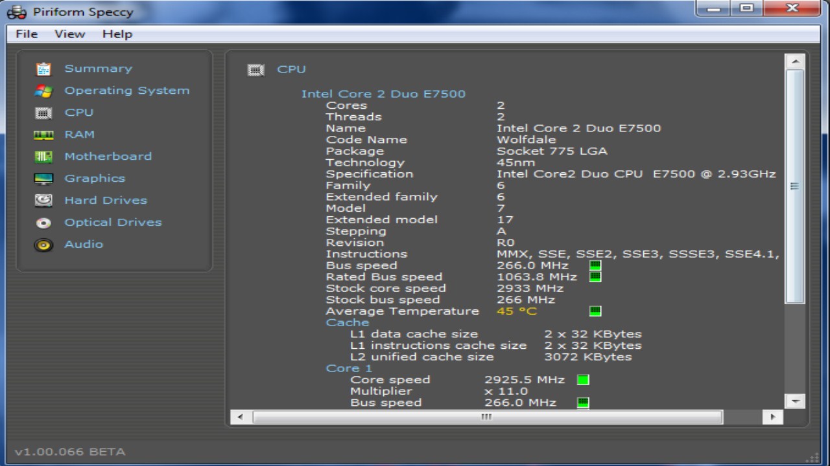Screen dimensions: 830x466
Task: Collapse the Core 1 subsection heading
Action: pos(349,368)
